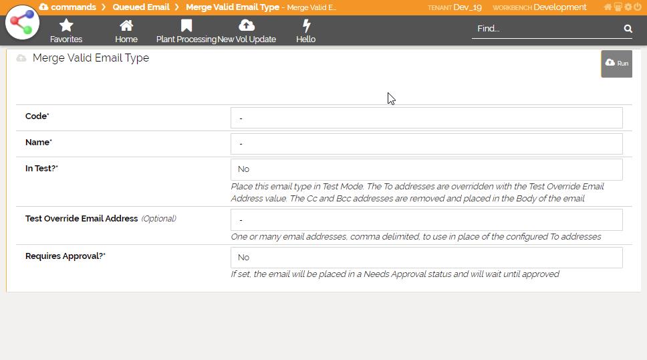Screen dimensions: 647x360
Task: Open Plant Processing bookmark icon
Action: coord(186,26)
